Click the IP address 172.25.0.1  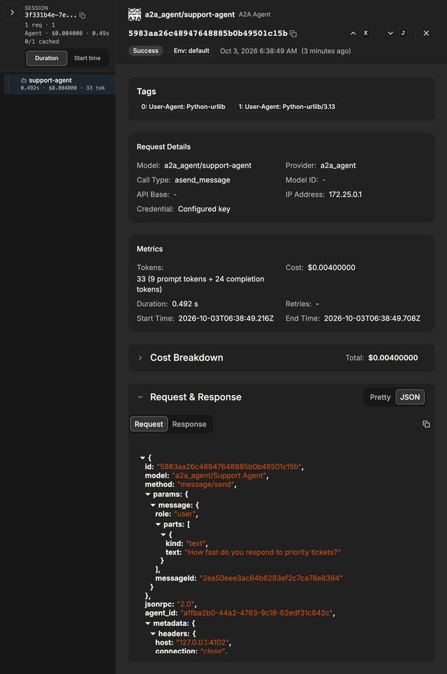pyautogui.click(x=345, y=195)
